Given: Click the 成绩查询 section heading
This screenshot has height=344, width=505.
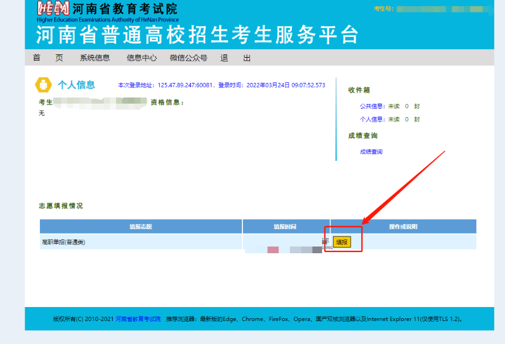Looking at the screenshot, I should click(362, 136).
